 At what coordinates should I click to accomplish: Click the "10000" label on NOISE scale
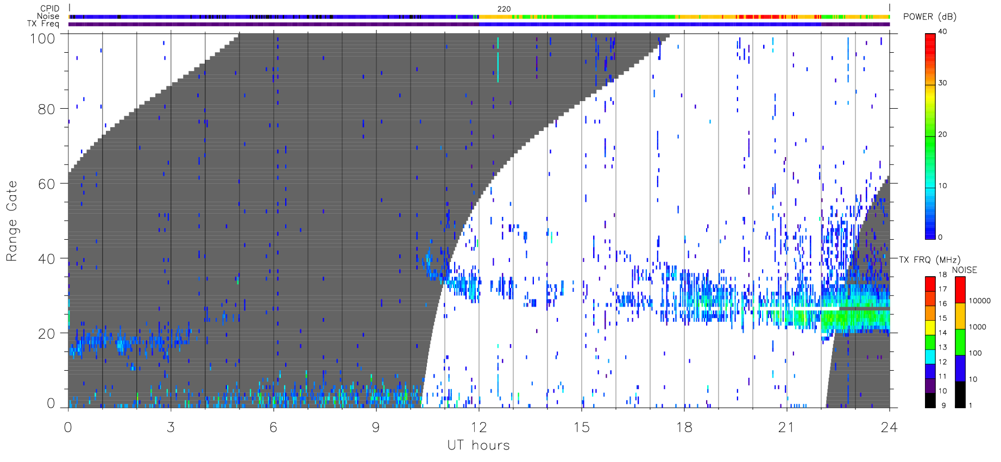[980, 301]
